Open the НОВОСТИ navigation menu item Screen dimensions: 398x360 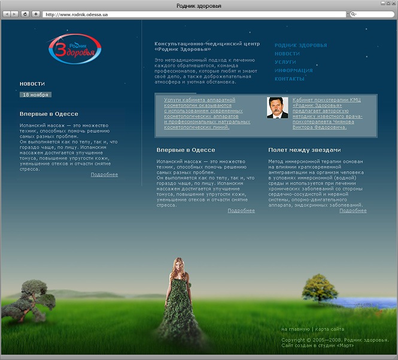click(287, 53)
